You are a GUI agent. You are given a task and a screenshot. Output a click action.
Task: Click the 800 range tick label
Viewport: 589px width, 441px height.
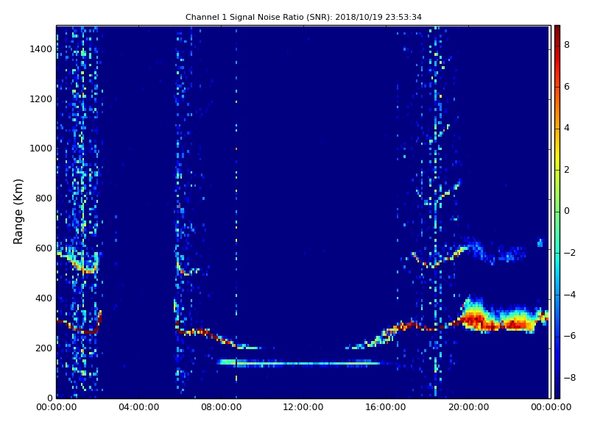tap(43, 198)
